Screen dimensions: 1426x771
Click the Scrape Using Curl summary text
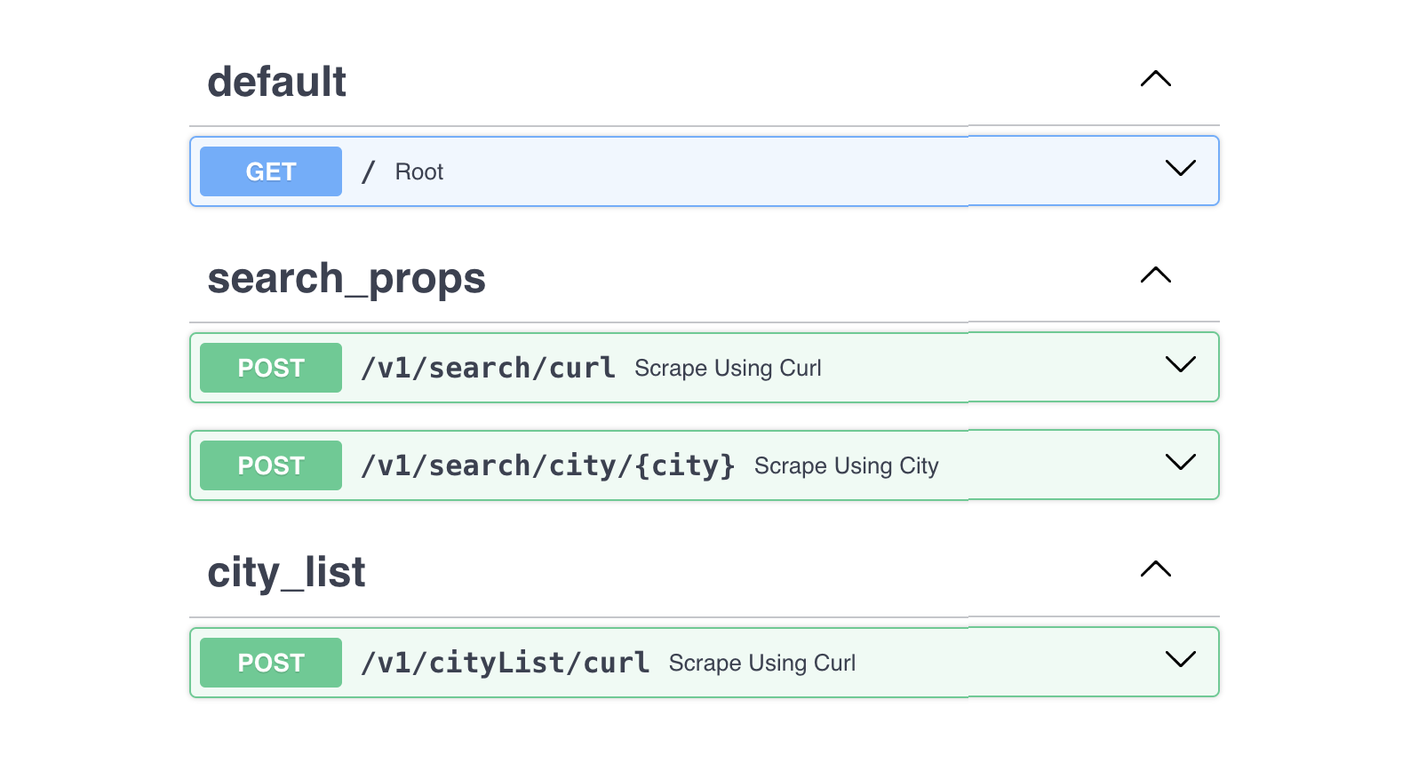point(728,368)
